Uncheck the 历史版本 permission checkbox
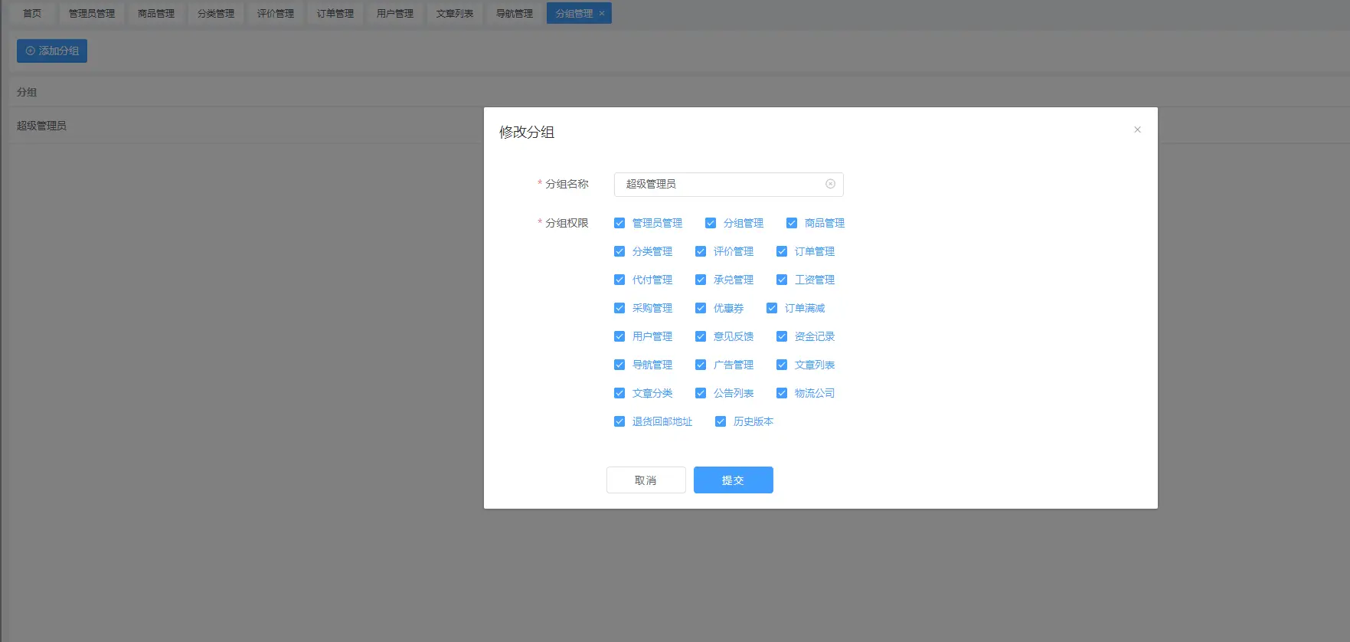This screenshot has width=1350, height=642. point(721,421)
